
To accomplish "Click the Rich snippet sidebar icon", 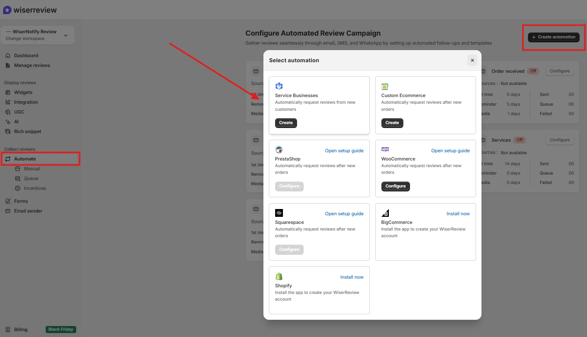I will 9,131.
